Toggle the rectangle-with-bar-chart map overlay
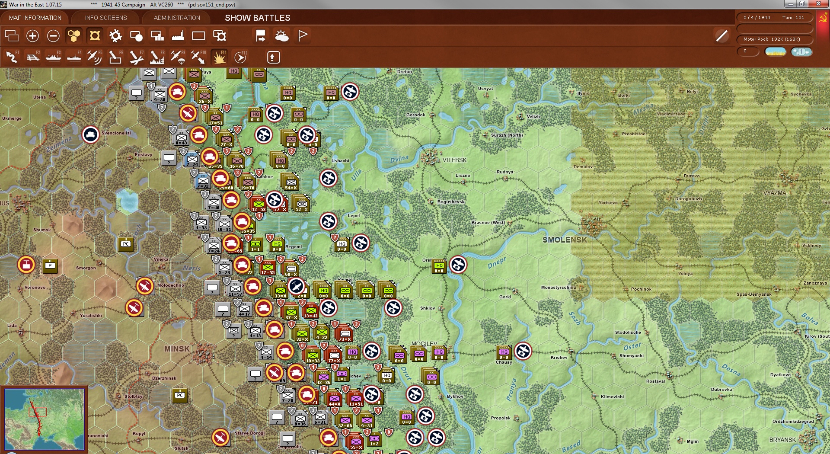 point(157,36)
